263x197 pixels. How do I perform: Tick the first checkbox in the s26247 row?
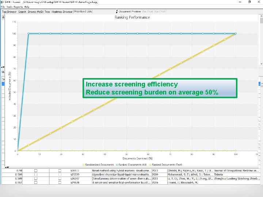point(36,178)
